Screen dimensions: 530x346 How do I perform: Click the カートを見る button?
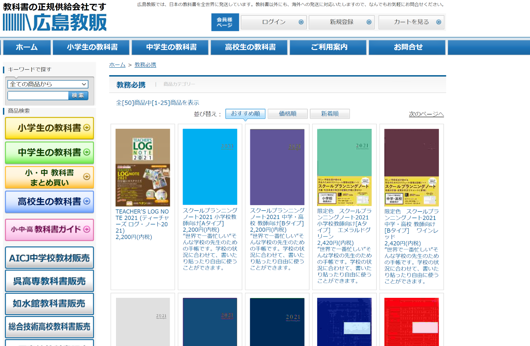[411, 22]
